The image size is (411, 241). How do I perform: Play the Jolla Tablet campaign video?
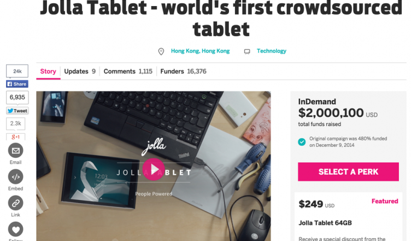click(x=154, y=169)
